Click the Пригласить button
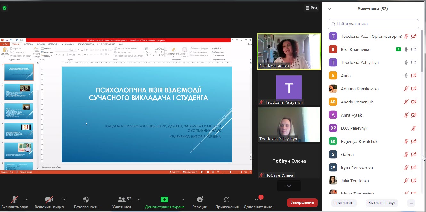 pos(344,203)
